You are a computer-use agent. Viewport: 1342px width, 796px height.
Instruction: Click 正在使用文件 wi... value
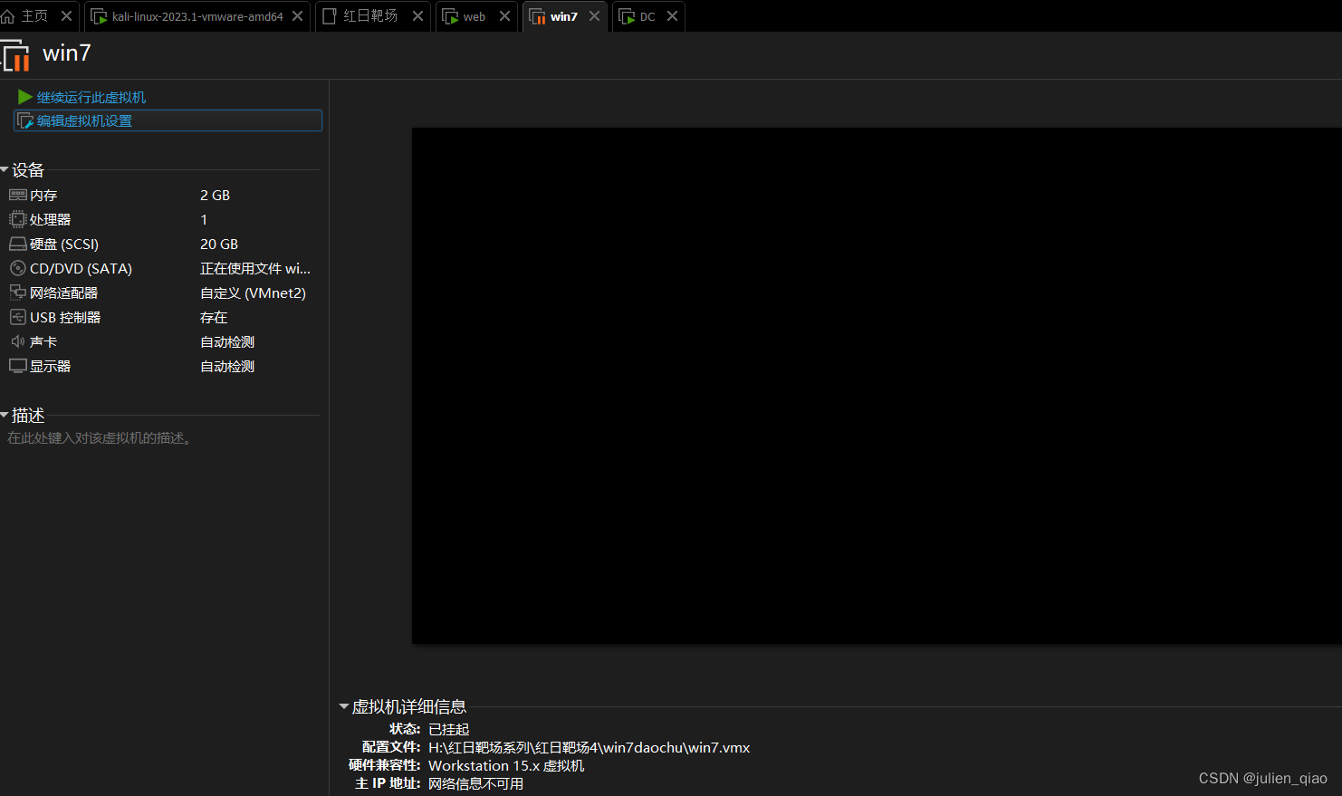(255, 268)
